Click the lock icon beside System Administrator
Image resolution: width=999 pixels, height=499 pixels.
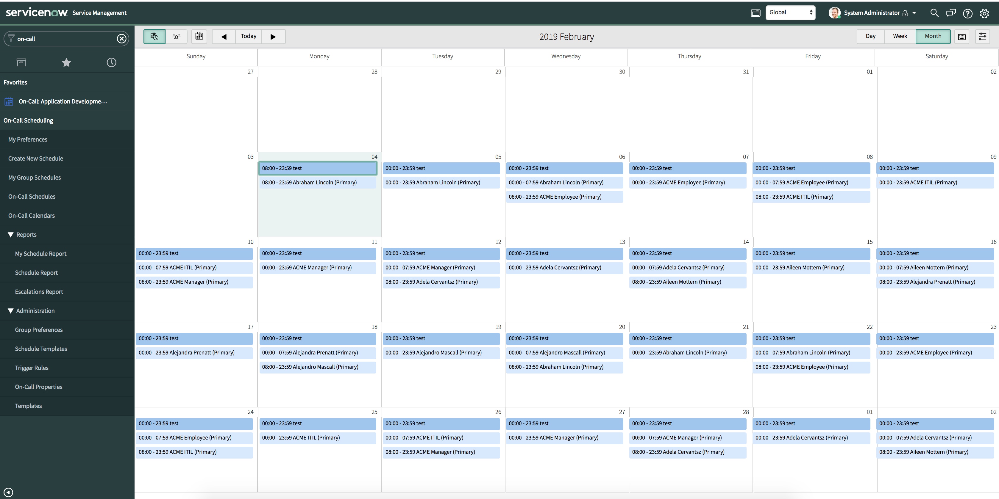[905, 13]
